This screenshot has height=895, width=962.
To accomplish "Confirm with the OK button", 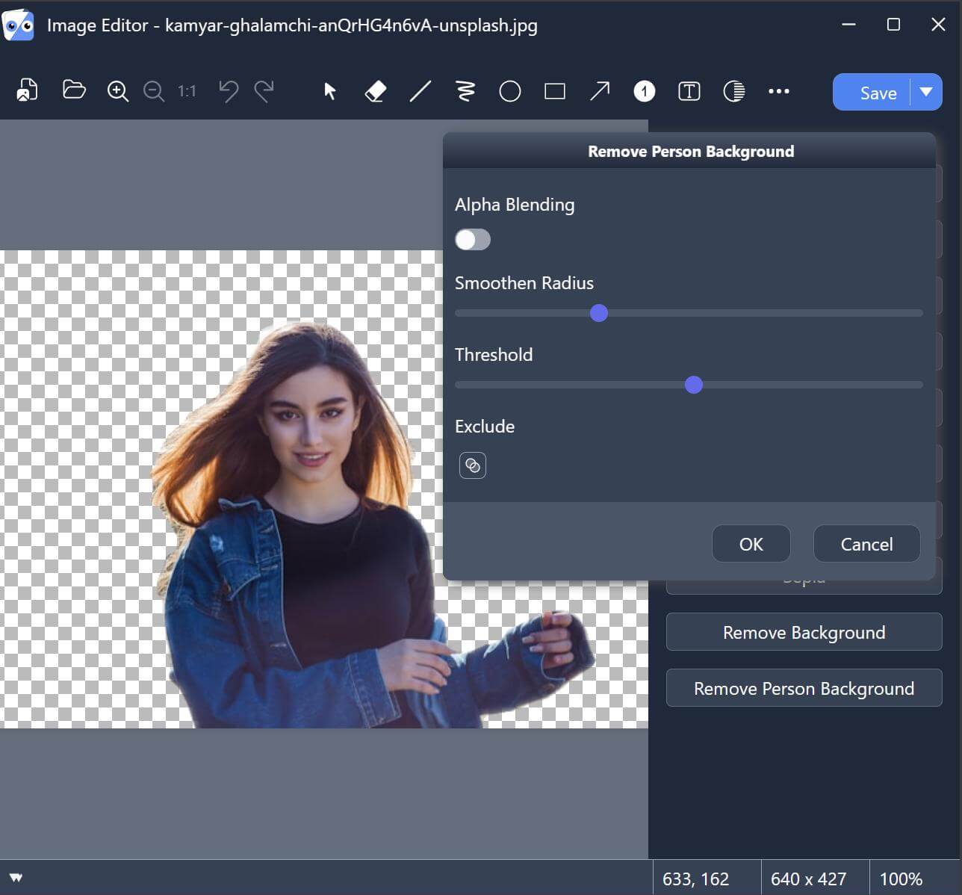I will 751,543.
